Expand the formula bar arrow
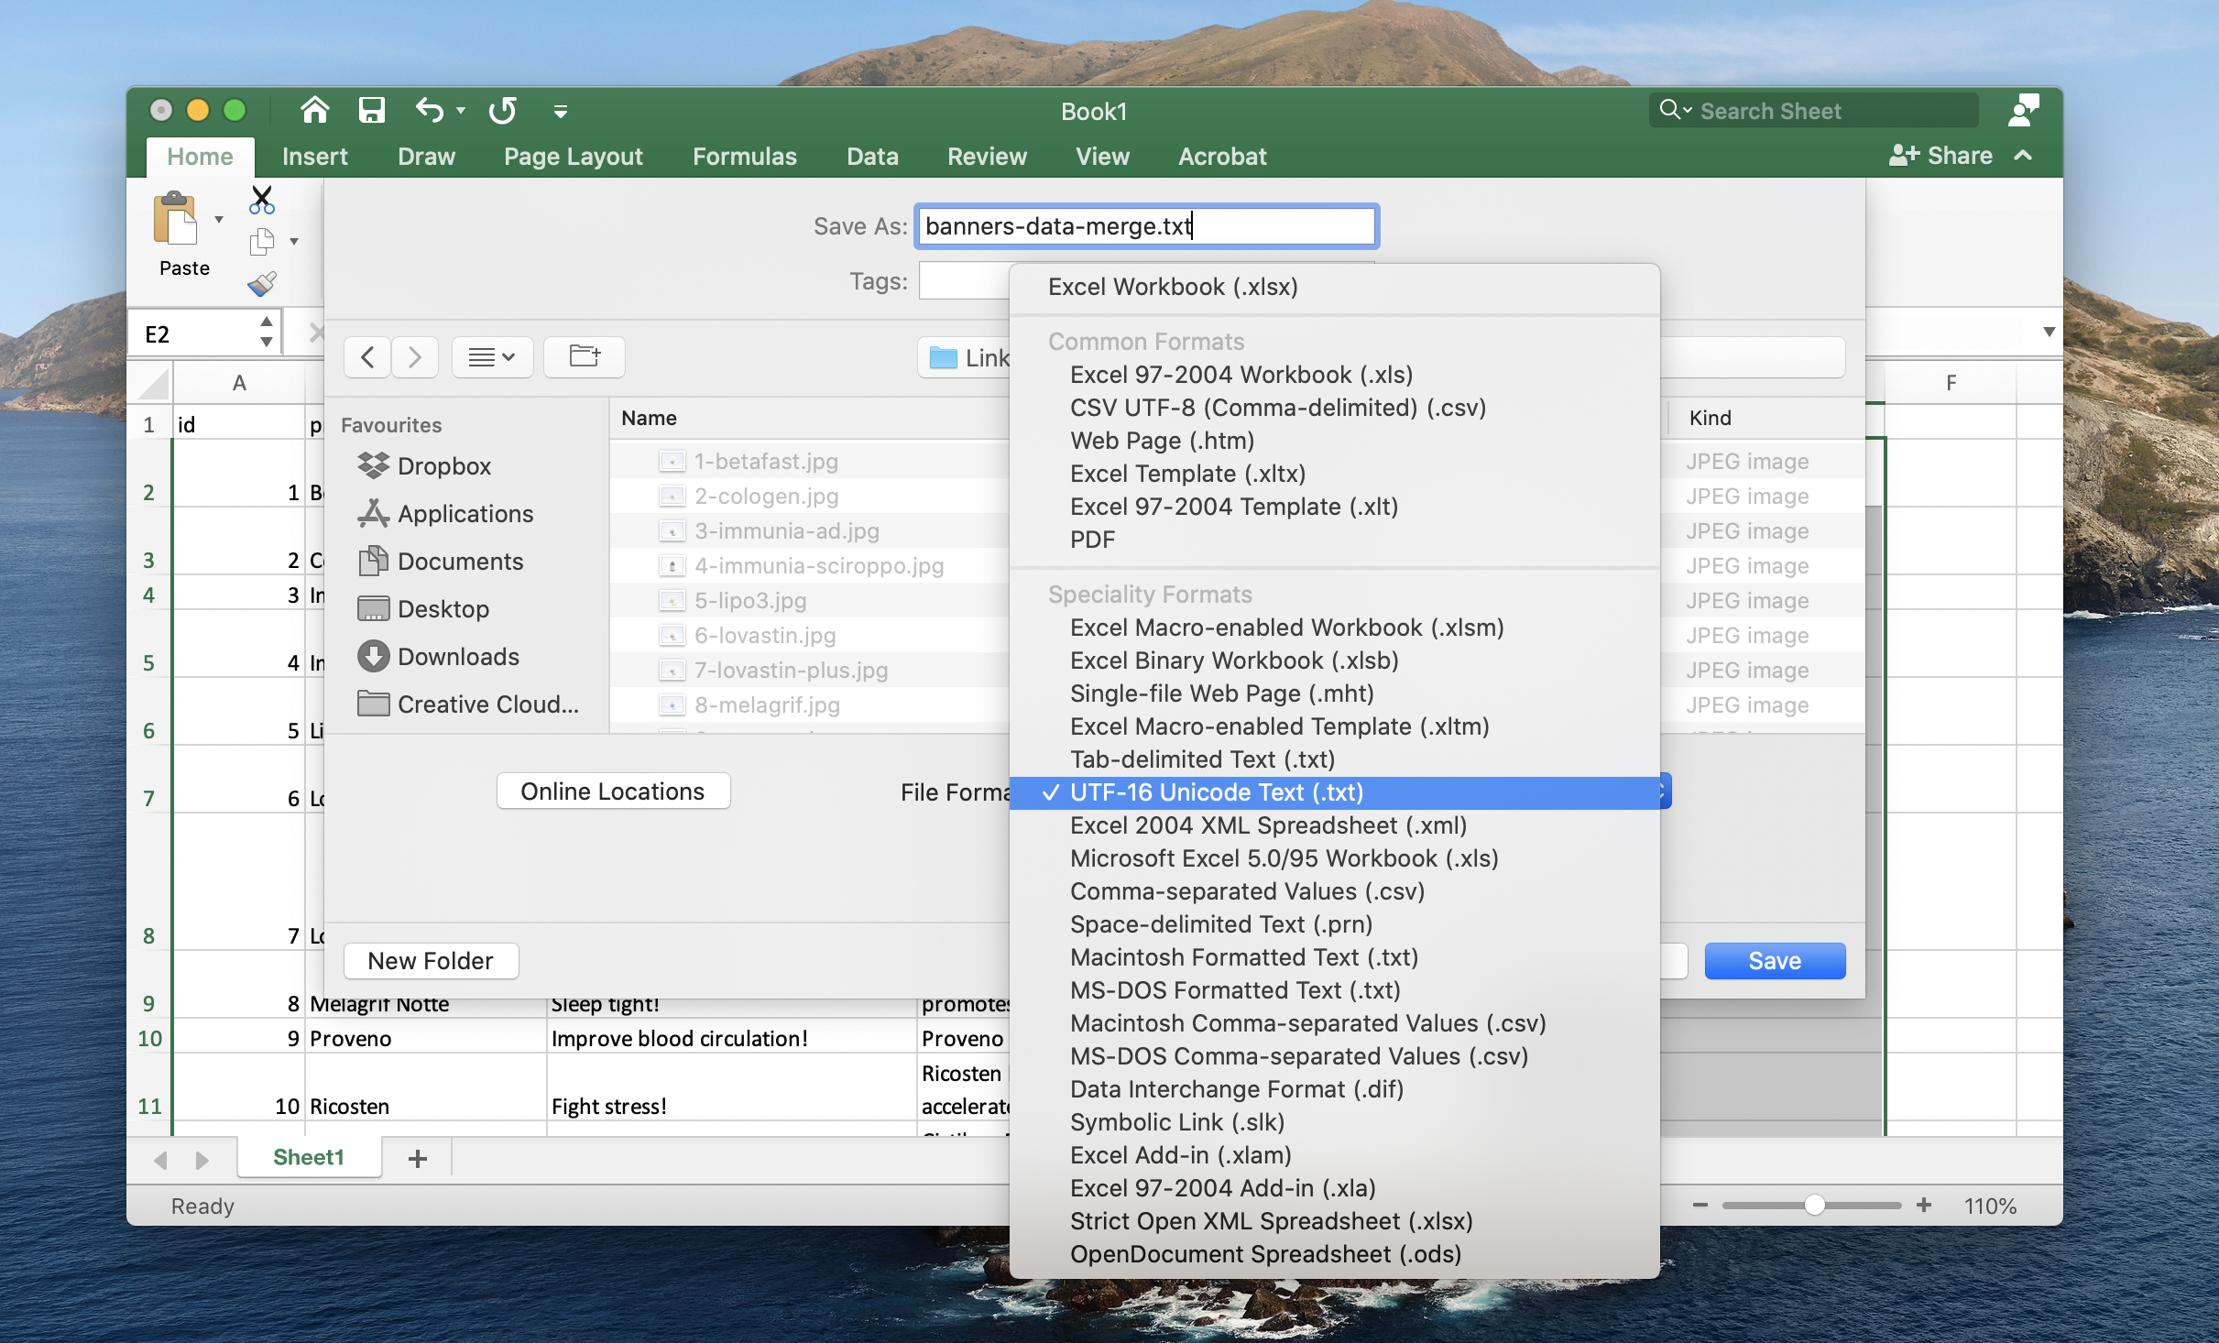The width and height of the screenshot is (2219, 1343). point(2049,332)
